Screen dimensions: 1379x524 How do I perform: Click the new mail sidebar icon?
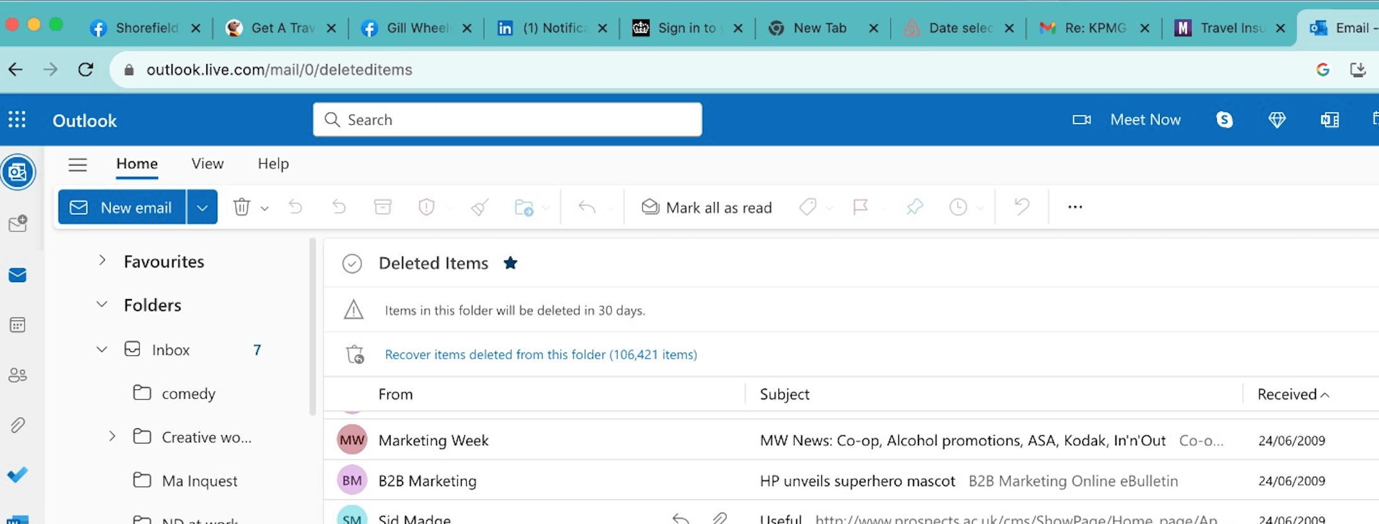click(18, 224)
